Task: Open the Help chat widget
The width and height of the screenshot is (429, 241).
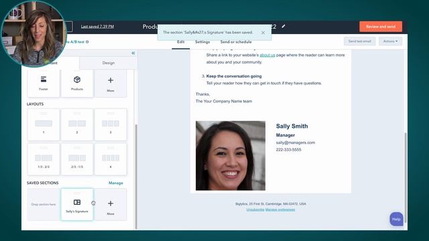Action: [396, 219]
